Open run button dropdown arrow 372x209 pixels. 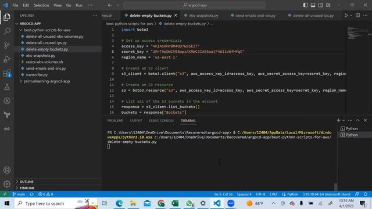click(351, 16)
